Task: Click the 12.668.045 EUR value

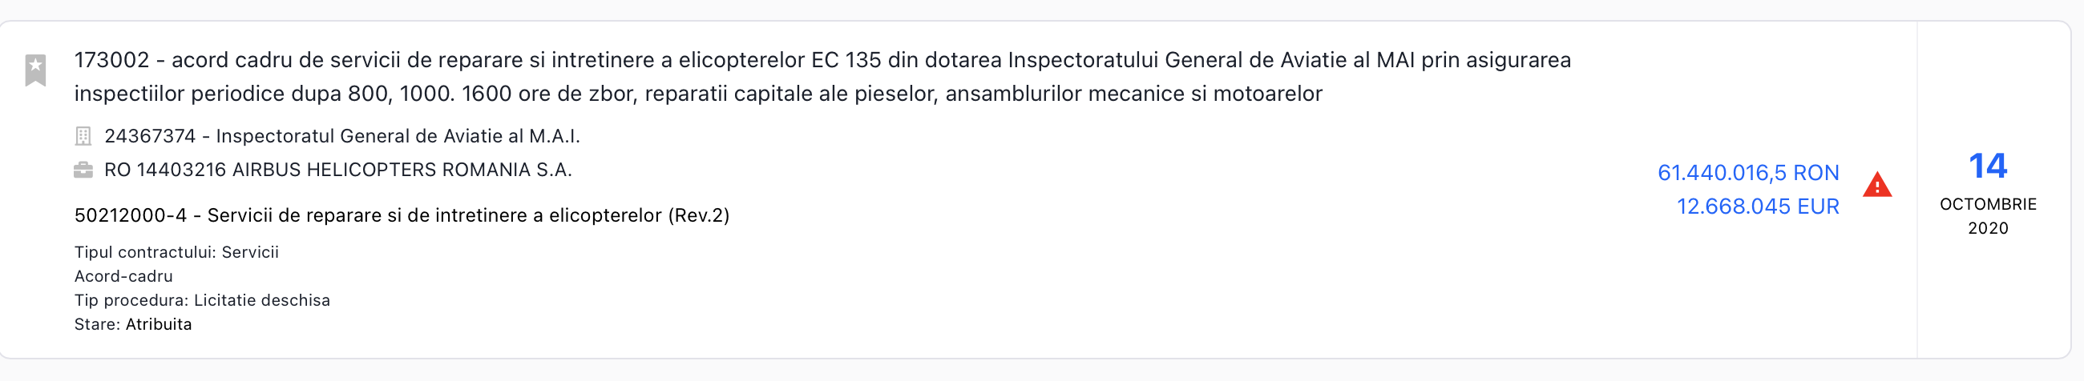Action: 1757,207
